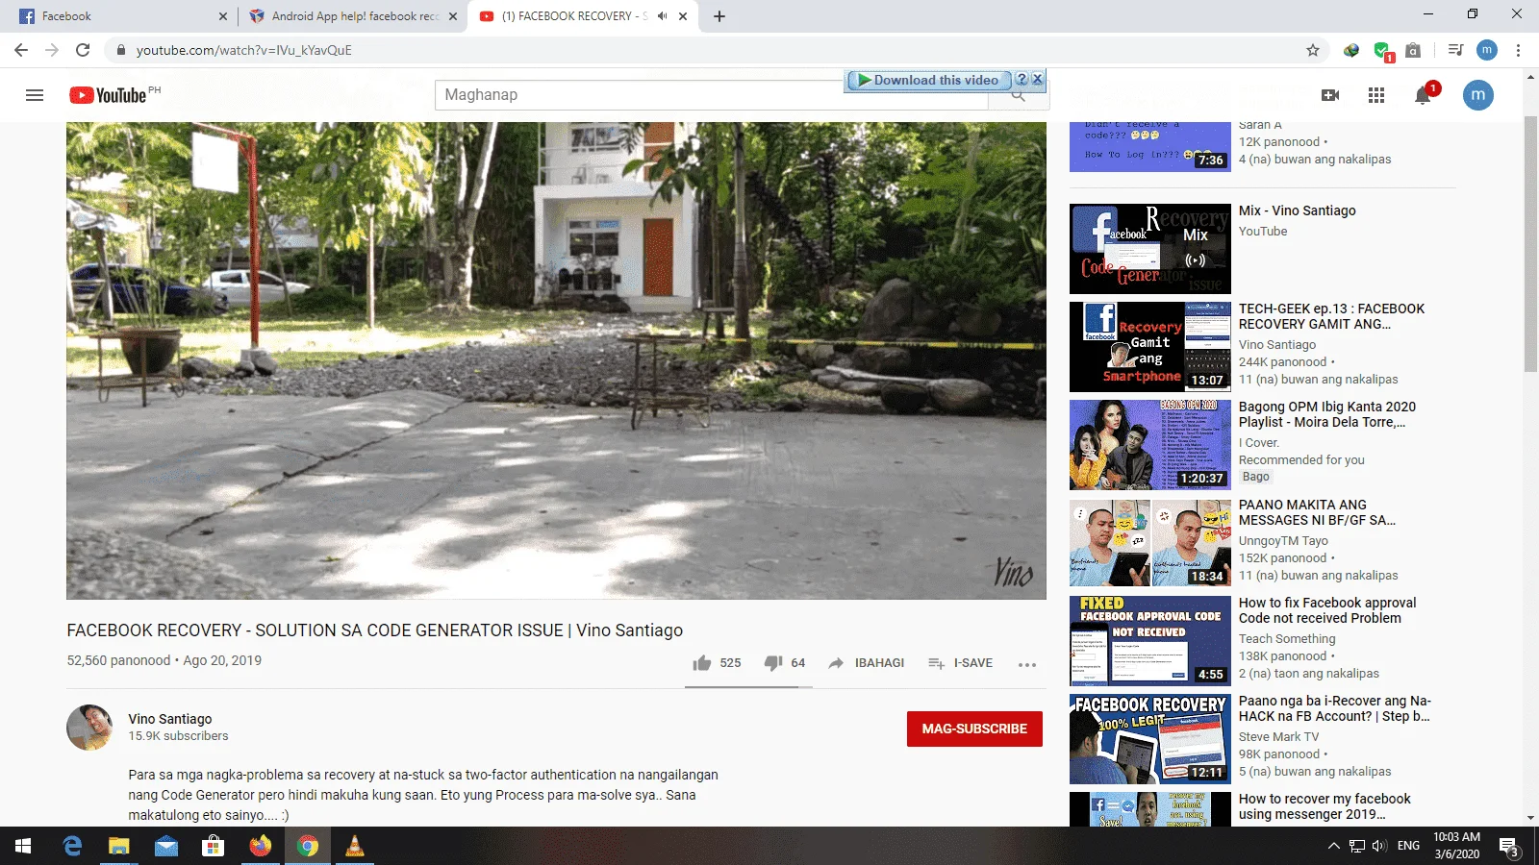The height and width of the screenshot is (865, 1539).
Task: Open the YouTube account avatar menu
Action: pos(1478,95)
